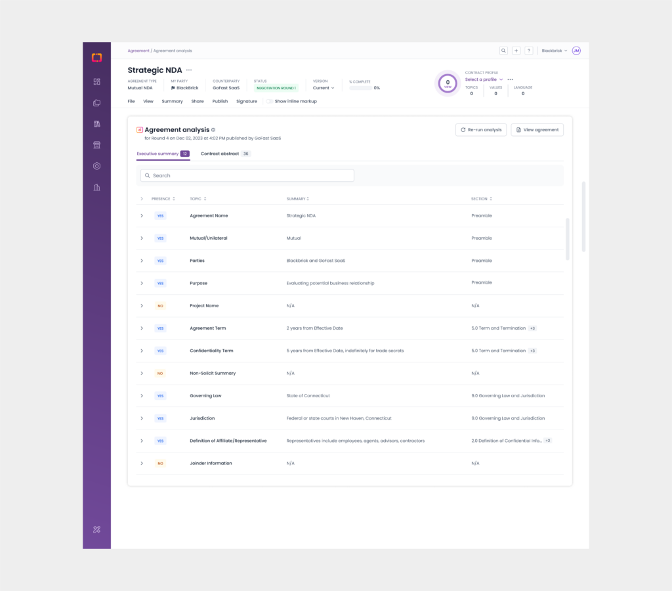672x591 pixels.
Task: Open Select a profile dropdown
Action: (x=484, y=79)
